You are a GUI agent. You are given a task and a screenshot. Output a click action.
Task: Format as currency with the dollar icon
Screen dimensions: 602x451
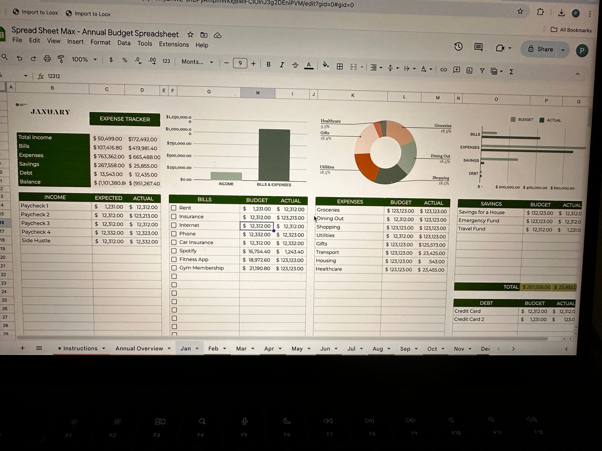111,60
